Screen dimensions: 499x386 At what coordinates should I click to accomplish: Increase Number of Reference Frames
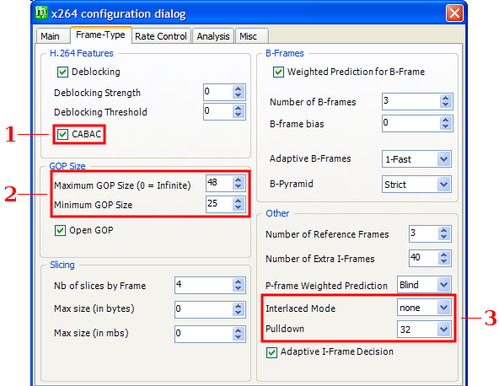pos(444,230)
